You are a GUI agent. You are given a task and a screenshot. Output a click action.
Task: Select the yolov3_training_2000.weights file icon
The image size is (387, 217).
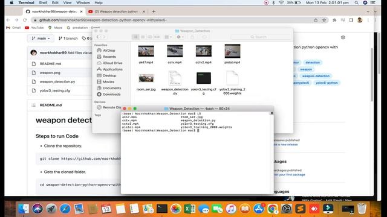232,78
